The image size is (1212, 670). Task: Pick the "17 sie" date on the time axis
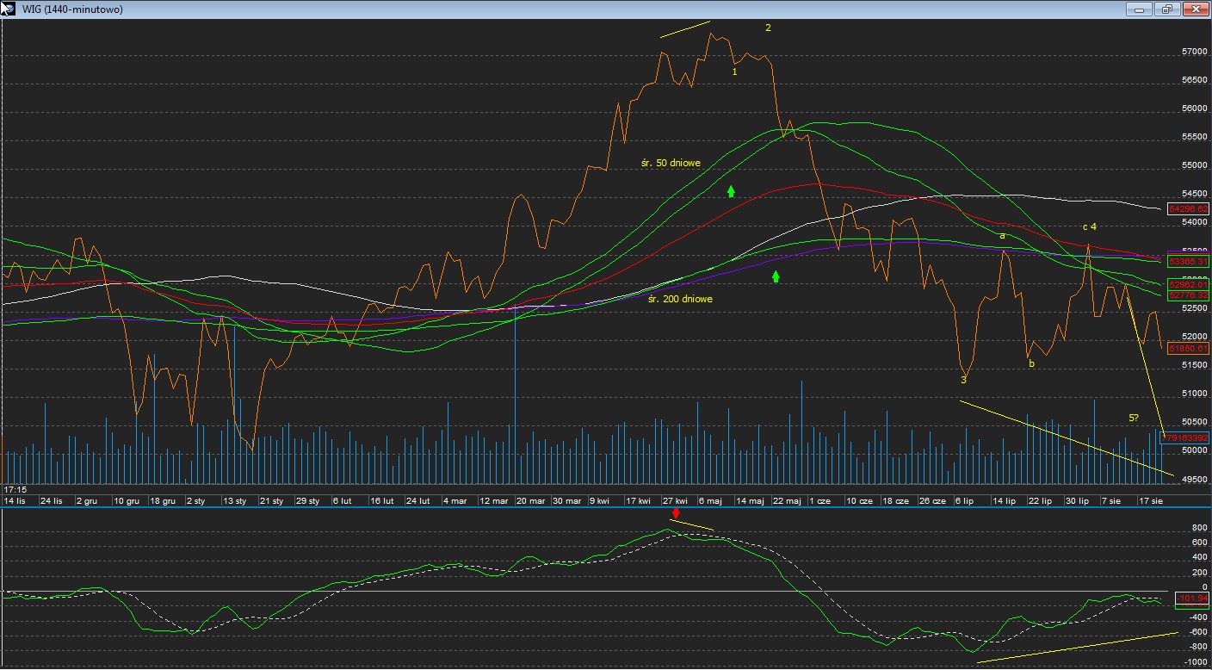coord(1151,500)
